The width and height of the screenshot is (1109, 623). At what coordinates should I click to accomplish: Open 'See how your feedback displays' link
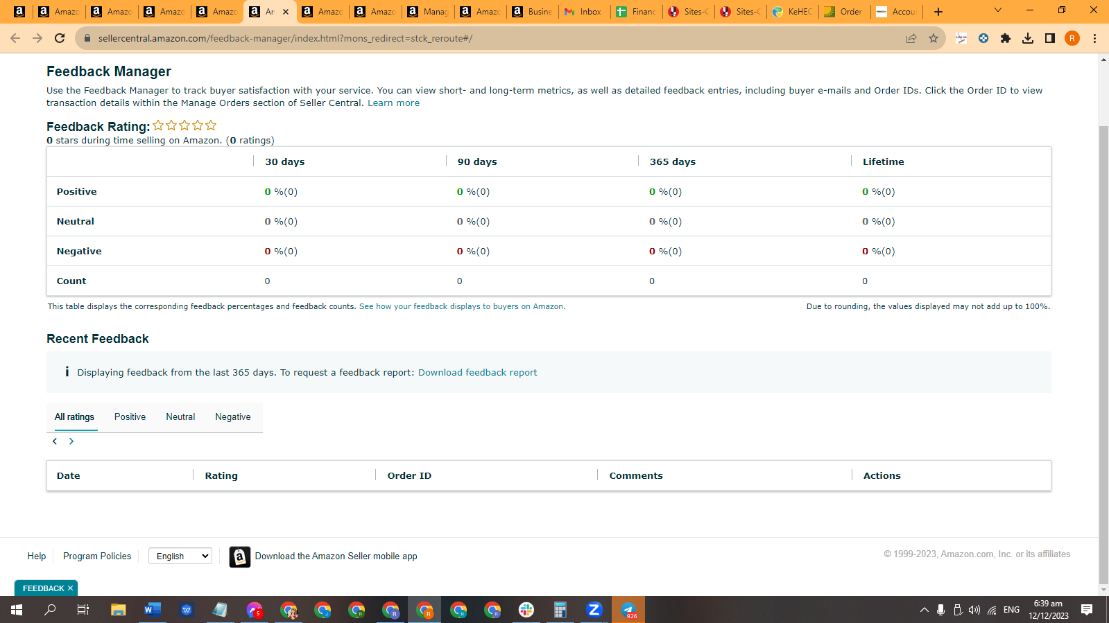[x=461, y=306]
